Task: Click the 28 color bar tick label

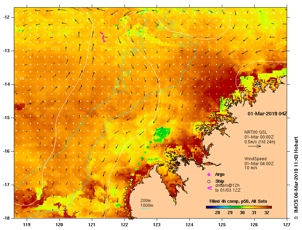Action: [218, 212]
